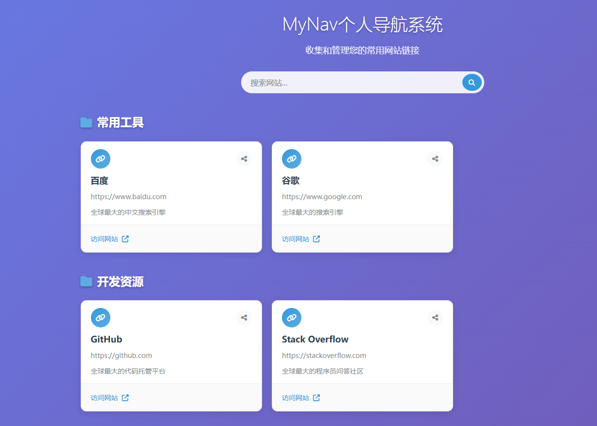
Task: Click the 全球最大的搜索引擎 description
Action: pyautogui.click(x=313, y=212)
